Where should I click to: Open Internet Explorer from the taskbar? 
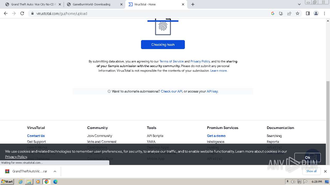click(21, 182)
